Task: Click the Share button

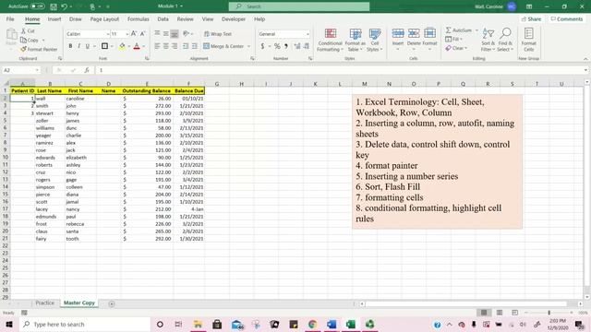Action: (x=531, y=18)
